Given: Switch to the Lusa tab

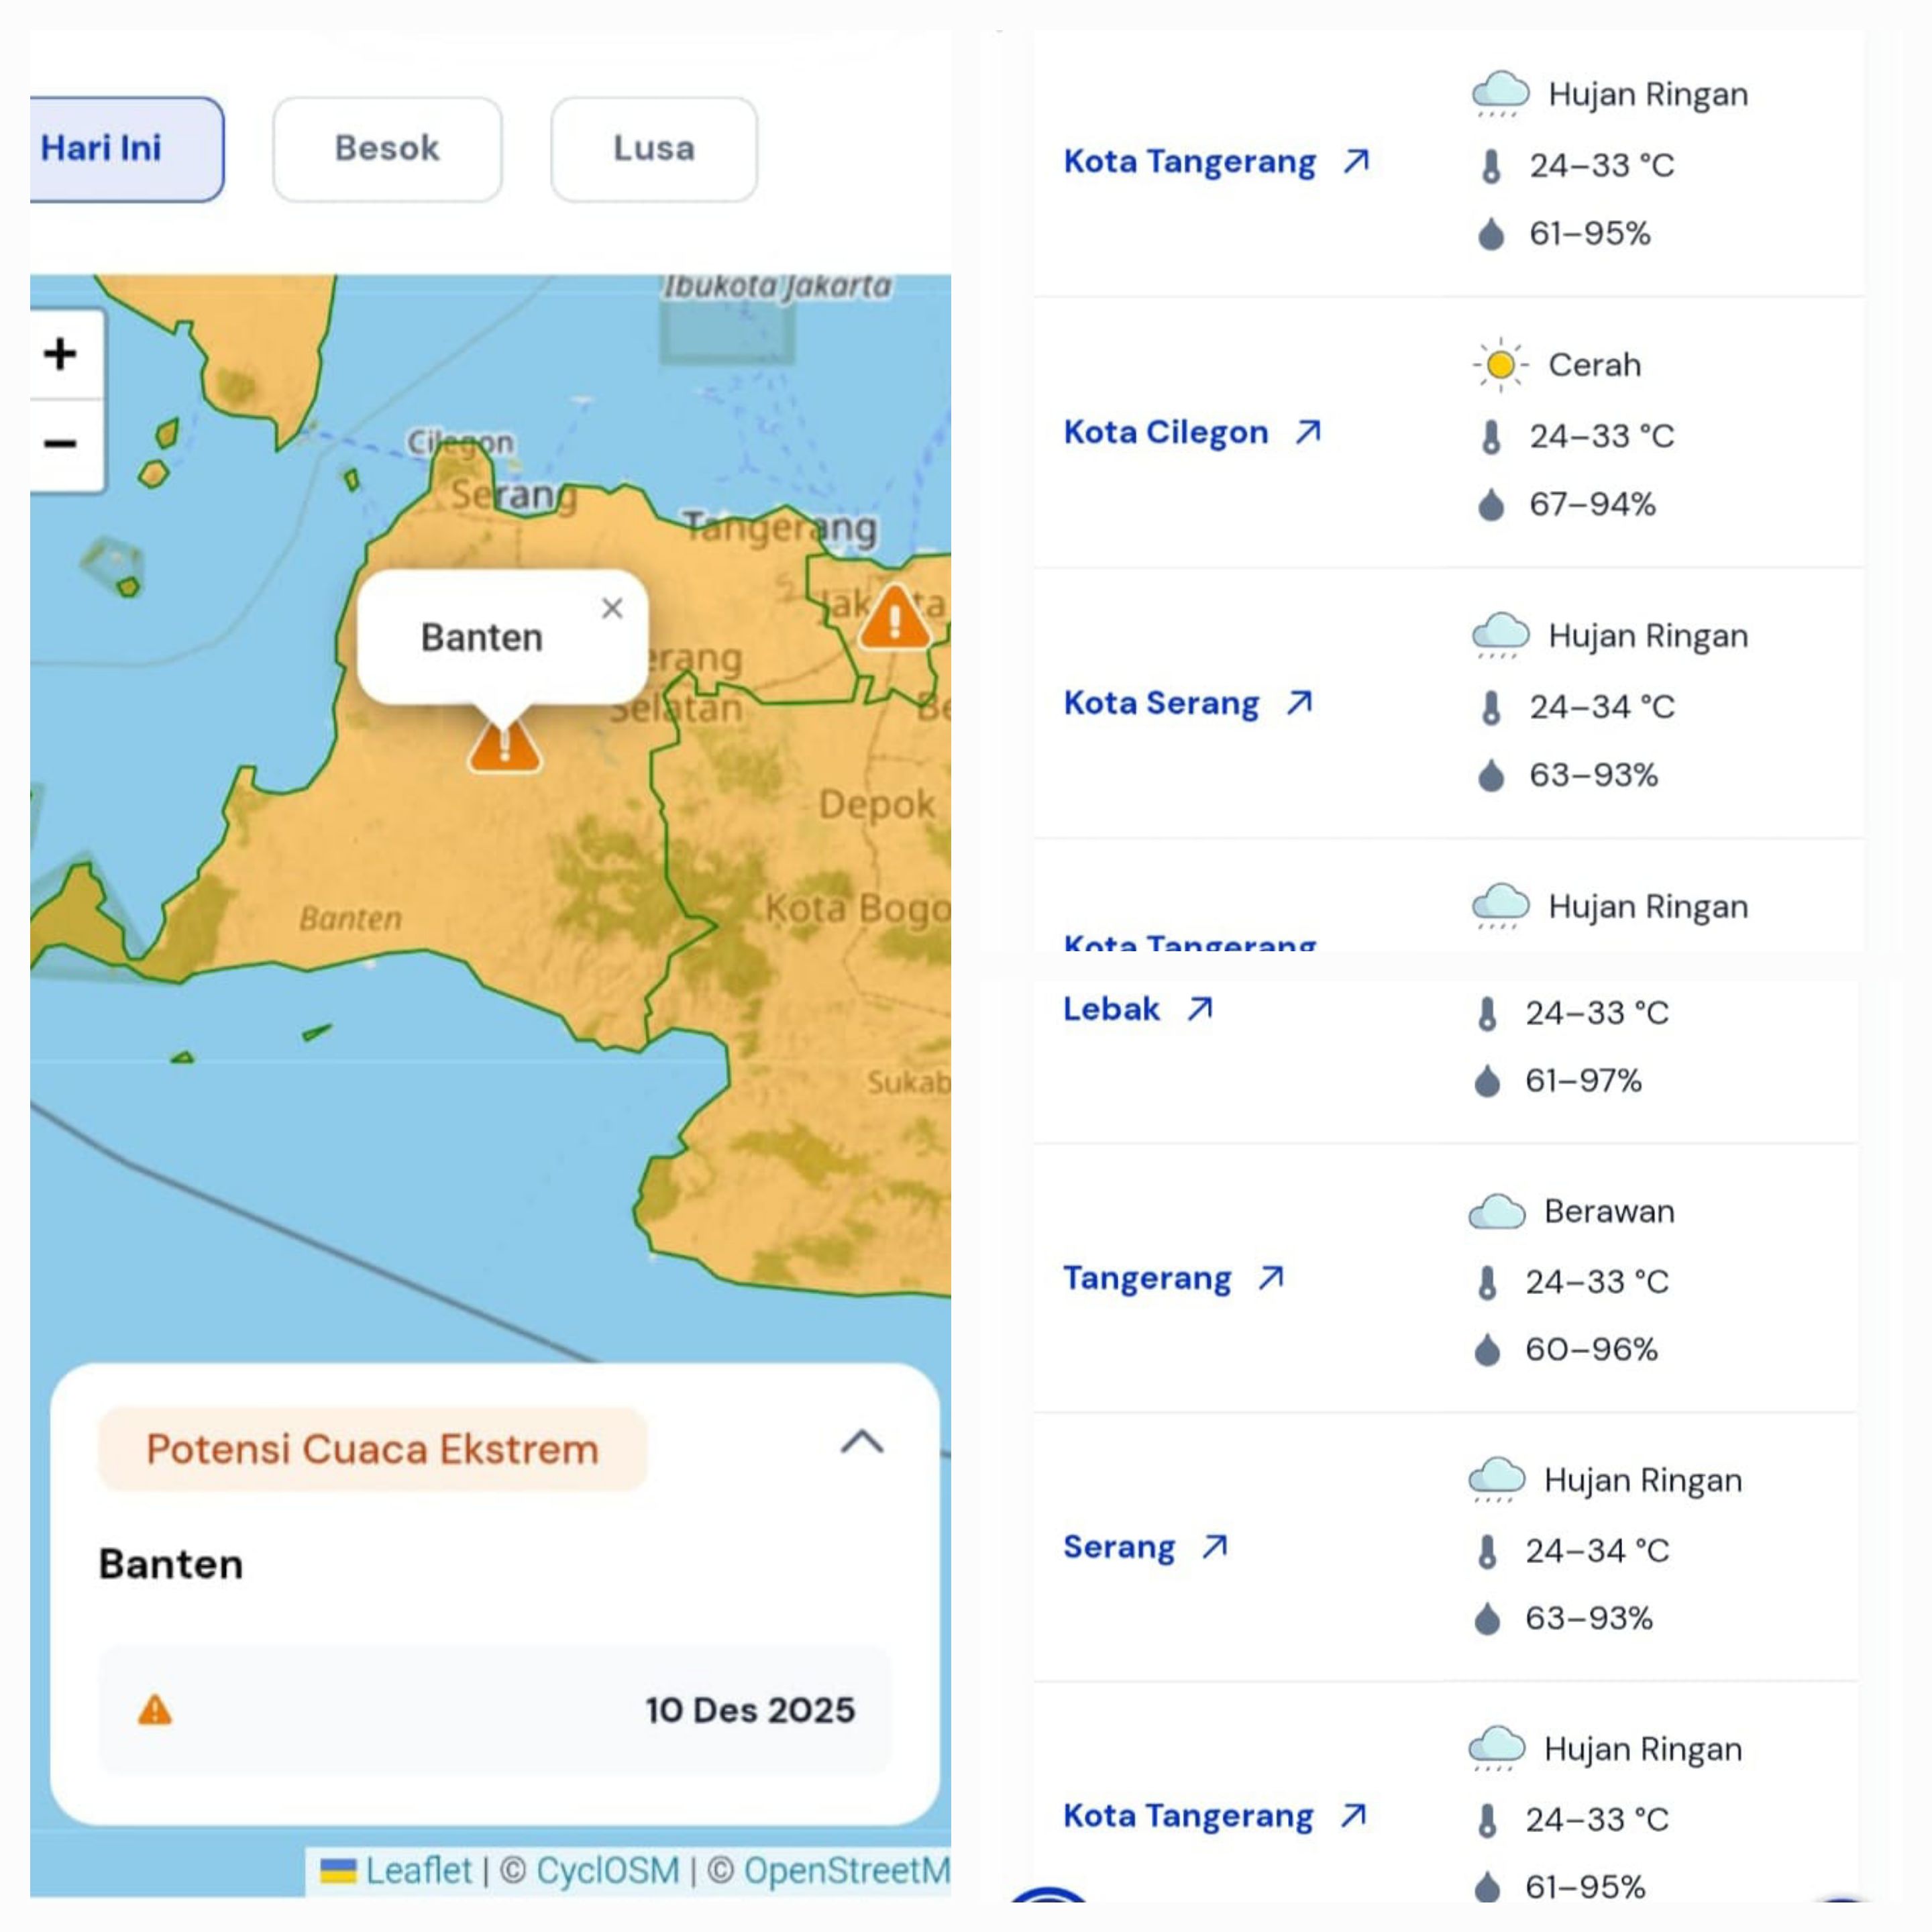Looking at the screenshot, I should click(x=653, y=149).
